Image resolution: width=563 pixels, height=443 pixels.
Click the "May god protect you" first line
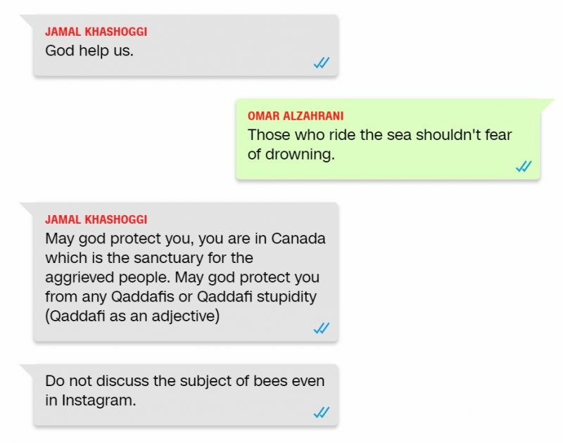tap(185, 238)
